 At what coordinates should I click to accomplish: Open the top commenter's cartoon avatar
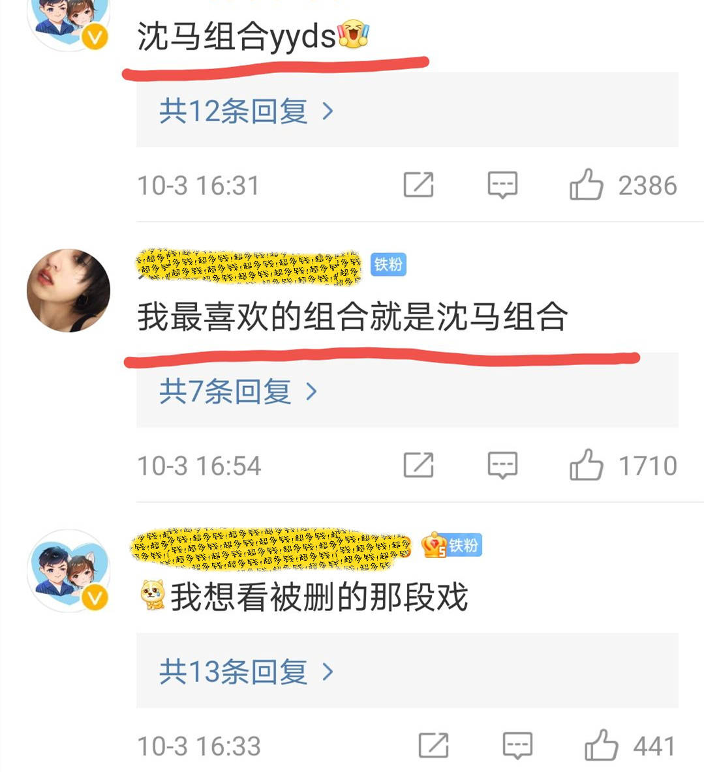pyautogui.click(x=69, y=22)
